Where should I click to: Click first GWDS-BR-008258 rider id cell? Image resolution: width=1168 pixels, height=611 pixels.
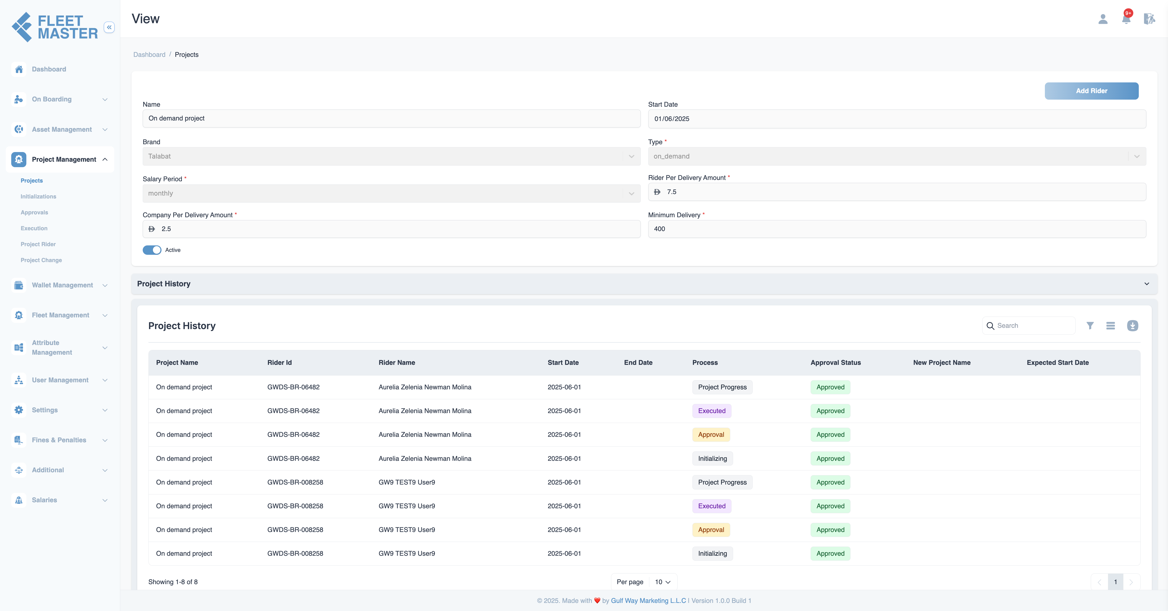(295, 482)
